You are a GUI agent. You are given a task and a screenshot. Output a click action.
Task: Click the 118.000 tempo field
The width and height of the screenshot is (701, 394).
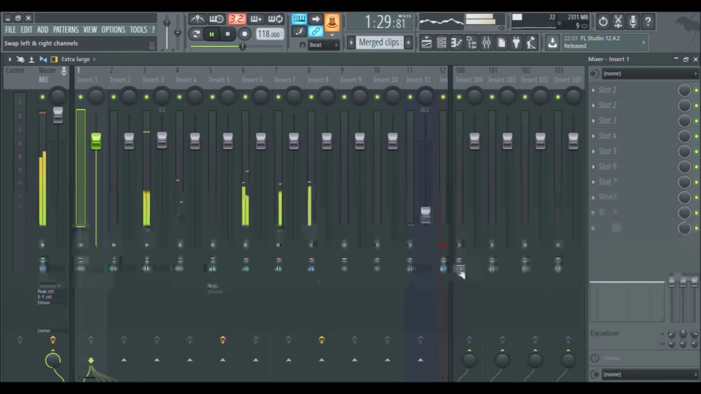click(x=269, y=34)
